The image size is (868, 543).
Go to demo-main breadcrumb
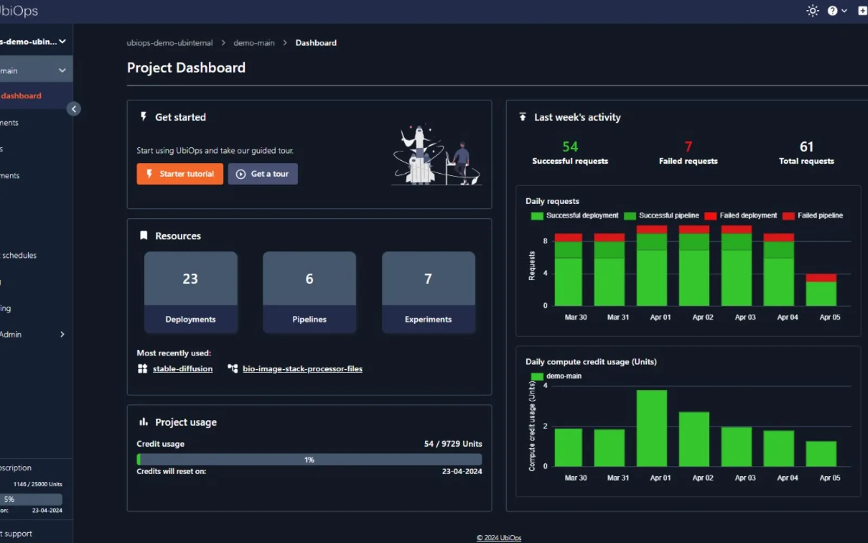click(254, 42)
